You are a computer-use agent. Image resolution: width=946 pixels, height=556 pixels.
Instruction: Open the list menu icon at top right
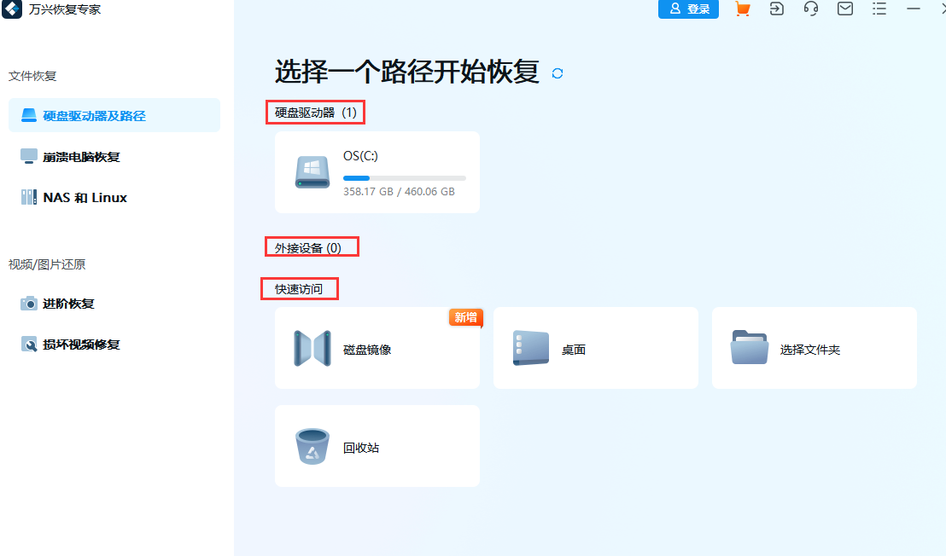point(879,9)
